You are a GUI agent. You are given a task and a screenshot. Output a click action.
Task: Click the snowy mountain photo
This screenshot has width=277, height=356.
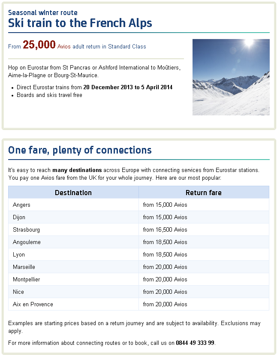(x=231, y=77)
